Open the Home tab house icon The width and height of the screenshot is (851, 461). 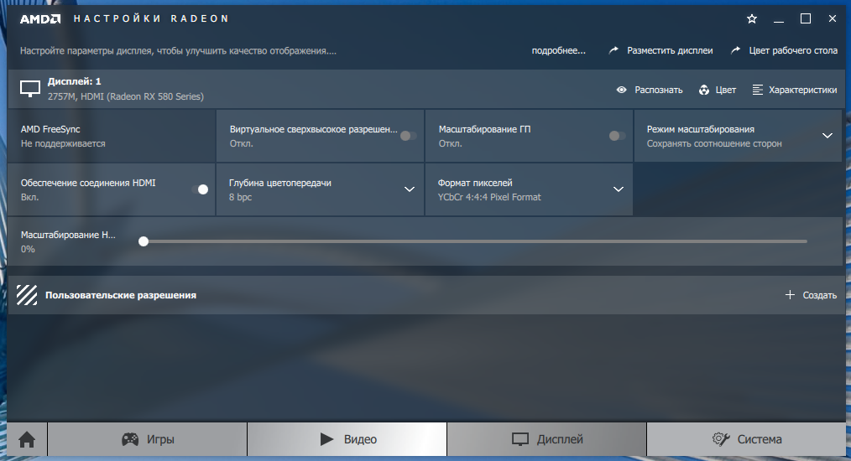coord(27,439)
